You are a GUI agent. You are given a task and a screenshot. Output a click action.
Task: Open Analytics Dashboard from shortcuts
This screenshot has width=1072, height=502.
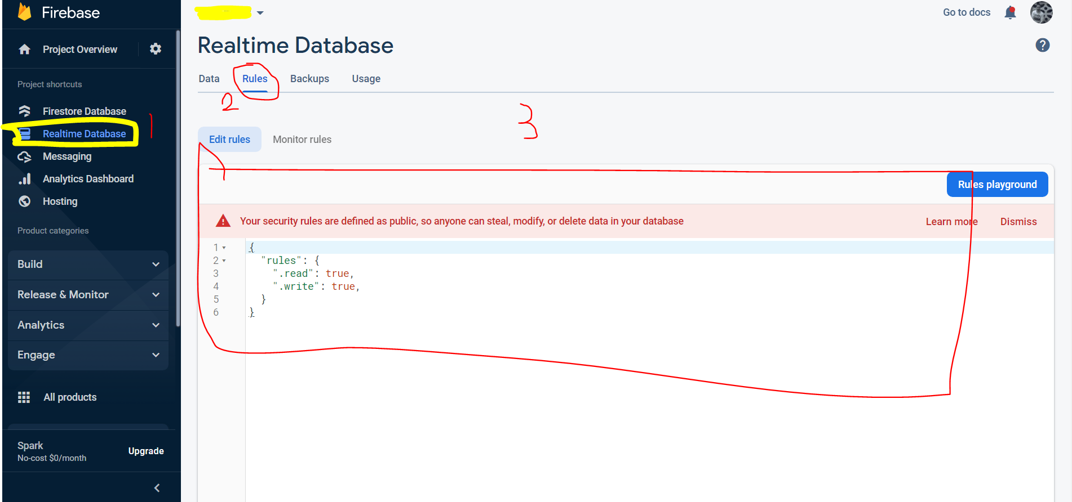click(88, 179)
